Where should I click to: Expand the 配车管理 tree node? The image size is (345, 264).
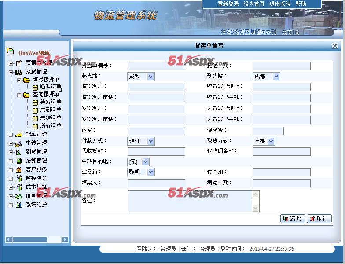coord(11,135)
